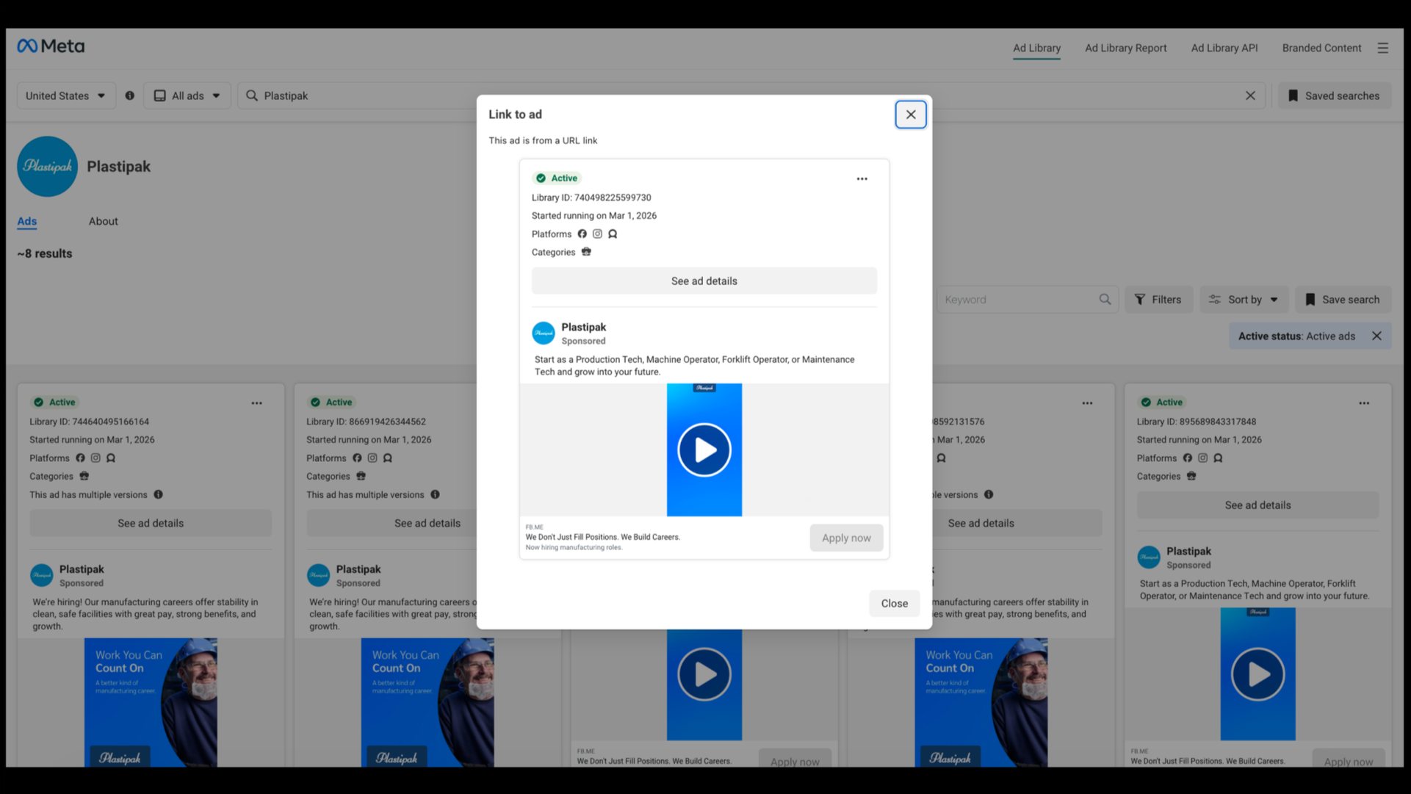Dismiss the Link to ad dialog with X

(x=910, y=115)
